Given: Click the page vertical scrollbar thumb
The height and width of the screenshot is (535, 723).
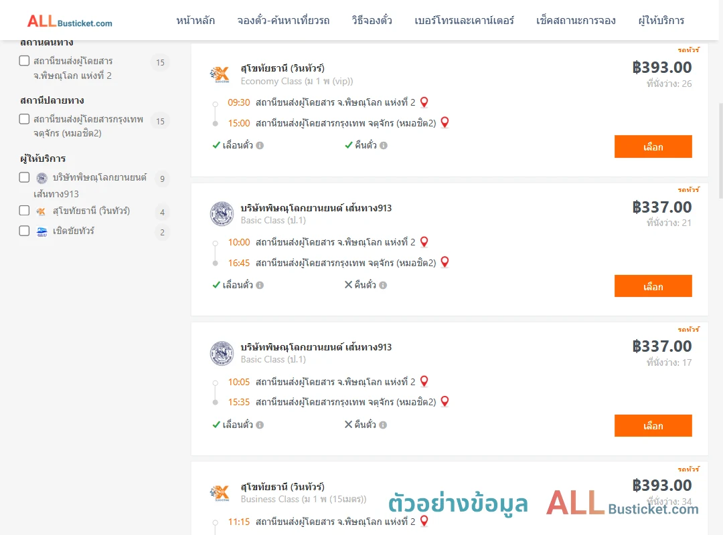Looking at the screenshot, I should pos(720,150).
